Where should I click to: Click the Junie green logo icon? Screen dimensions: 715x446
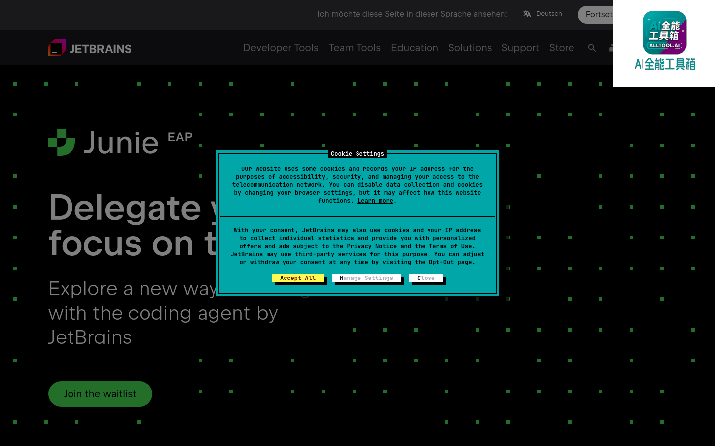pos(62,142)
